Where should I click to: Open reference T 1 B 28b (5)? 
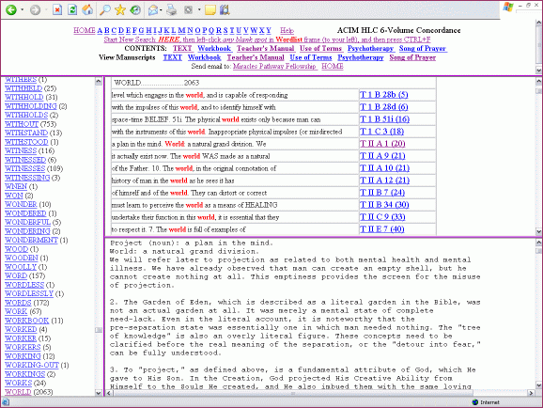point(383,95)
